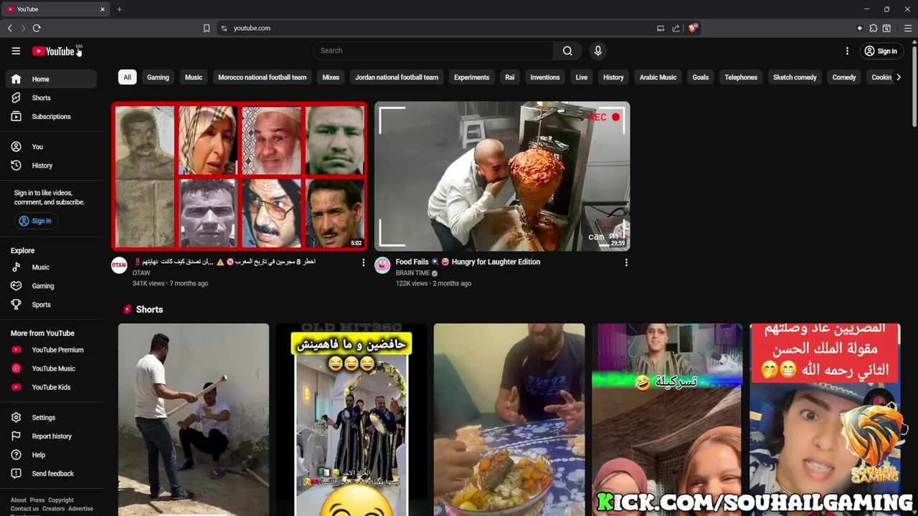
Task: Open Subscriptions in the sidebar
Action: pos(50,116)
